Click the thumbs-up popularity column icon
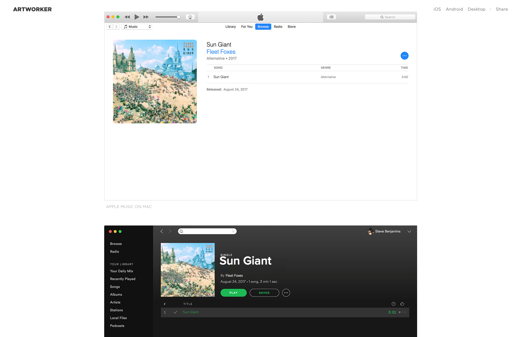Screen dimensions: 521x337 tap(402, 304)
